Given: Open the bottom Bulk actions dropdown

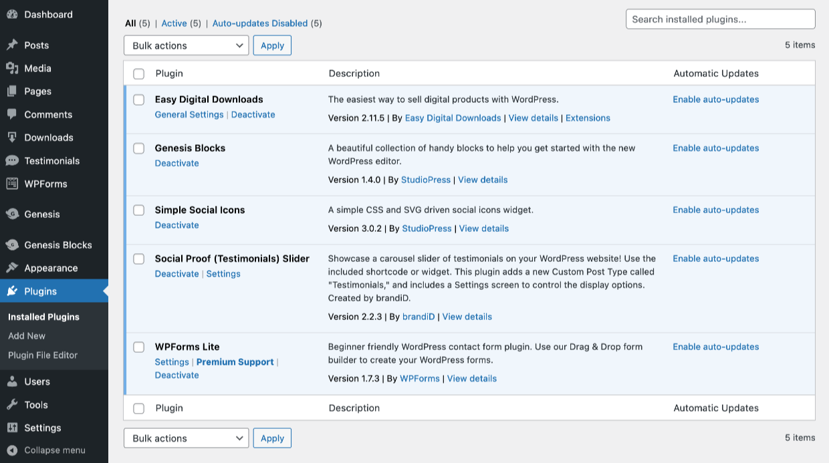Looking at the screenshot, I should pyautogui.click(x=187, y=438).
